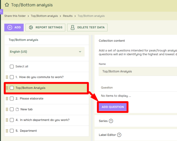Check the 'Please elaborate' checkbox
177x141 pixels.
pos(12,98)
